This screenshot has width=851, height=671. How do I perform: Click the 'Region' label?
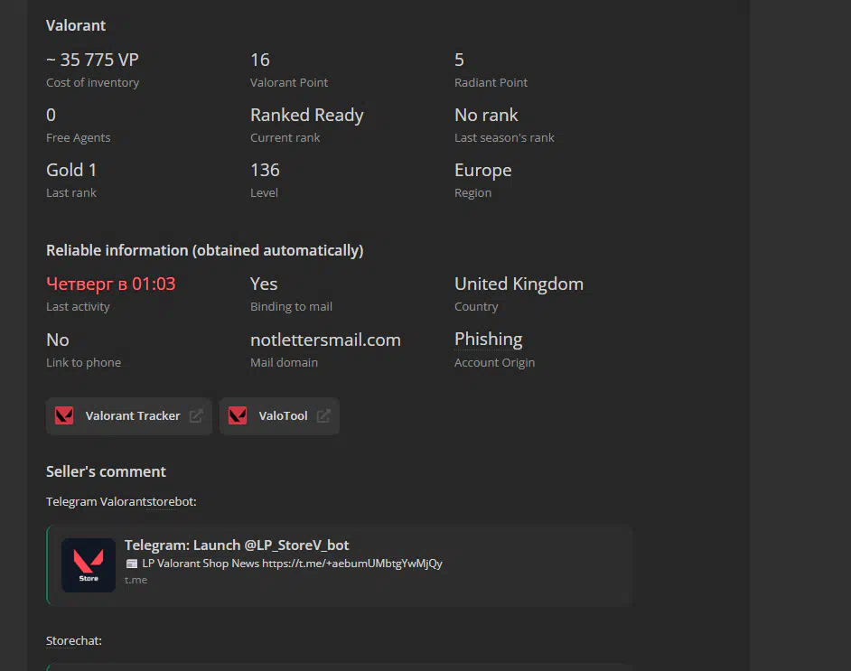click(x=472, y=193)
